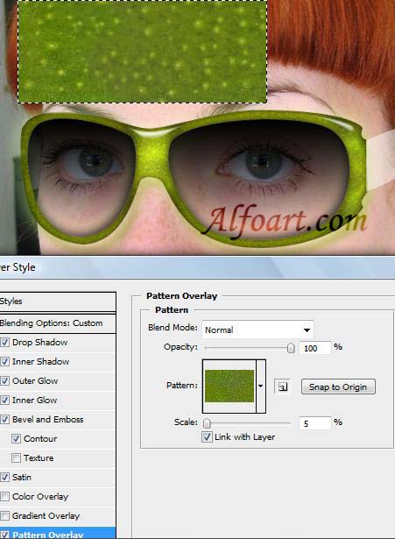Select the Pattern Overlay effect row

pos(58,533)
